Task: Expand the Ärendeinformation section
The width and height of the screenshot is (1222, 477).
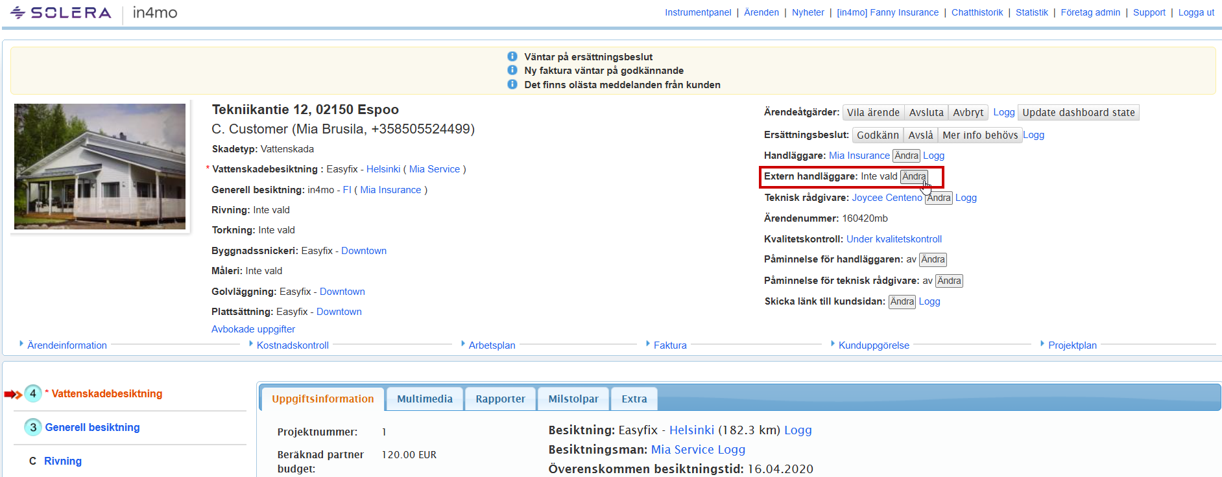Action: tap(67, 345)
